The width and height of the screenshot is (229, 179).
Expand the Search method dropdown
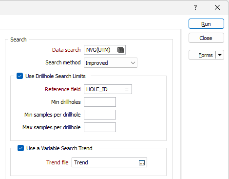133,63
